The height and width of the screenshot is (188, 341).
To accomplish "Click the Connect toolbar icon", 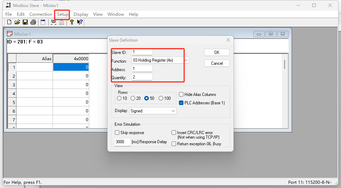I will (x=54, y=22).
